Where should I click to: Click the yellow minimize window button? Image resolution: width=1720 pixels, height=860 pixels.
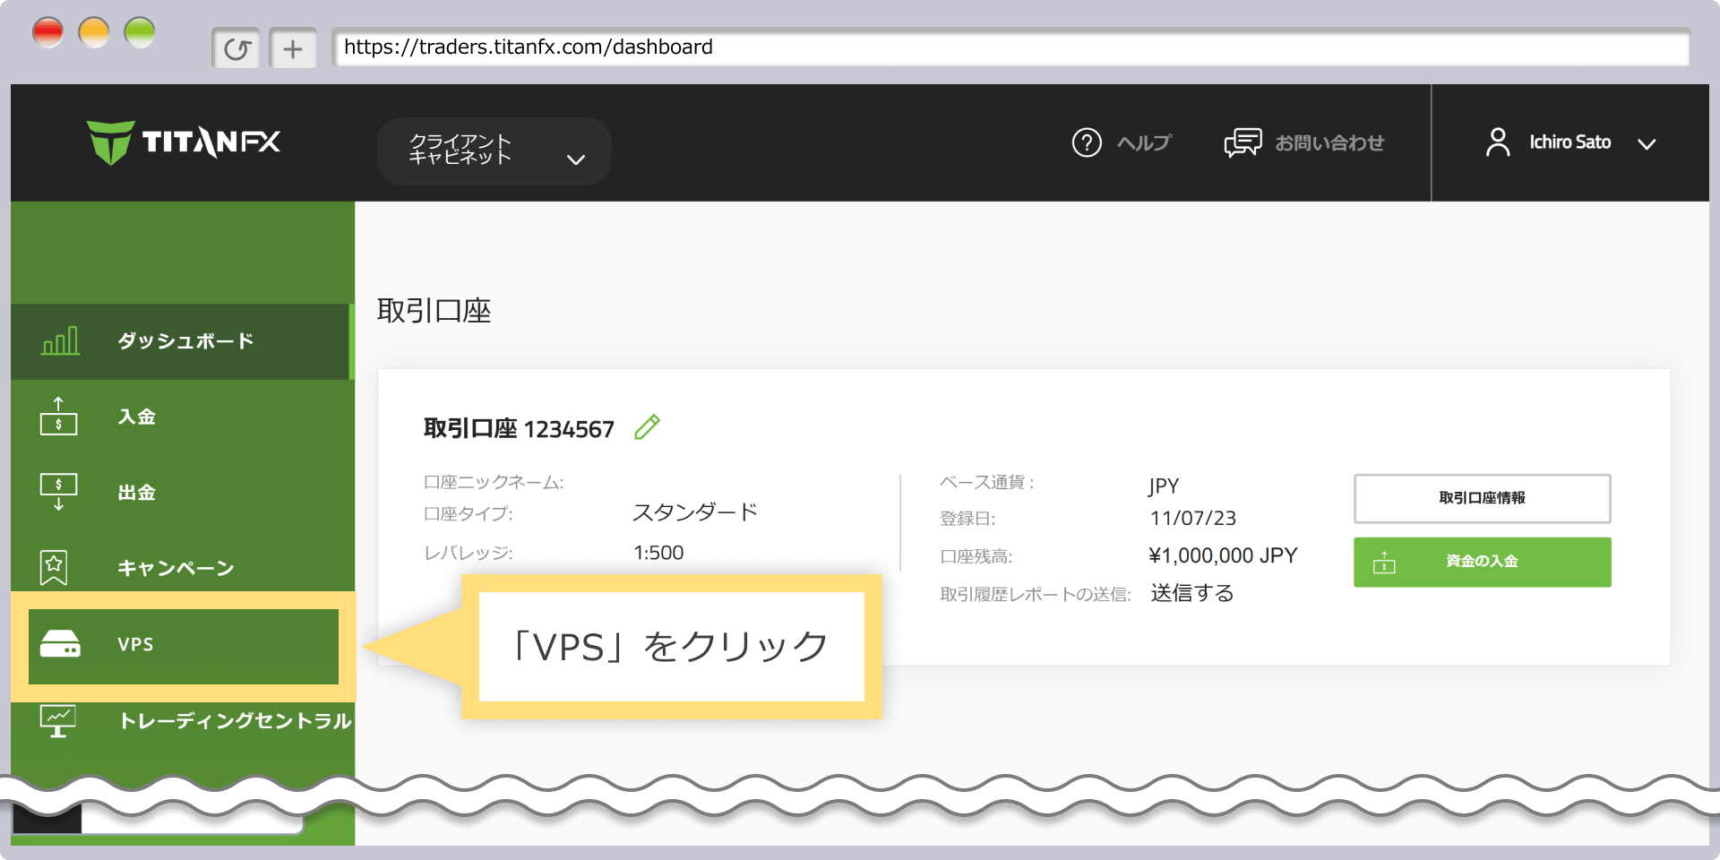(94, 32)
